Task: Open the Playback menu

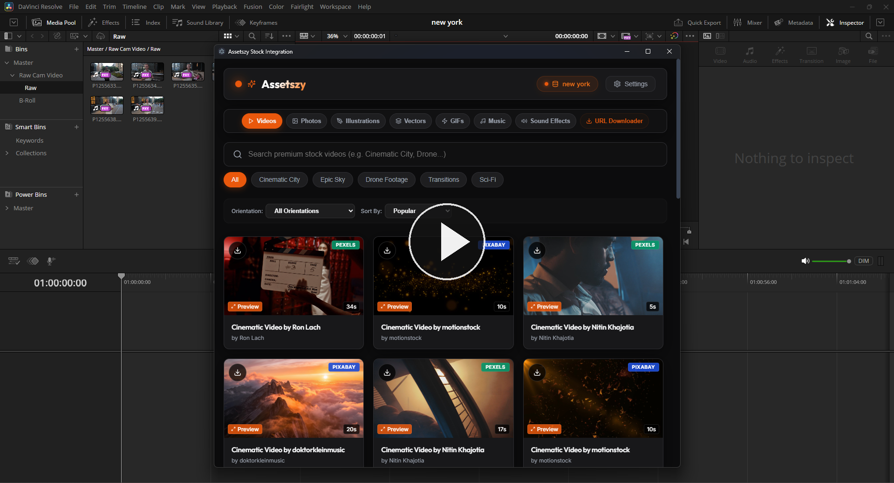Action: pos(225,7)
